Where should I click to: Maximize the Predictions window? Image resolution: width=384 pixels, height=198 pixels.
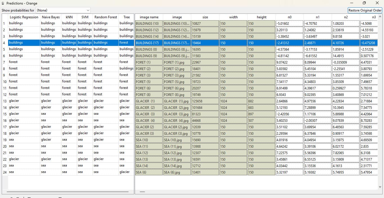(364, 3)
